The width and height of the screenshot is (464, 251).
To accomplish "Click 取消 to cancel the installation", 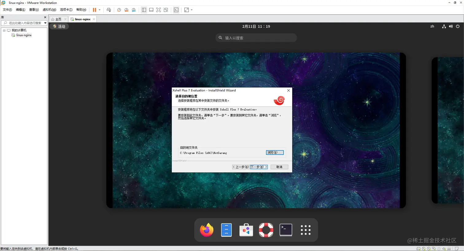I will click(x=279, y=167).
